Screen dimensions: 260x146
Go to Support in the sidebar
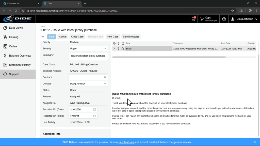coord(14,74)
